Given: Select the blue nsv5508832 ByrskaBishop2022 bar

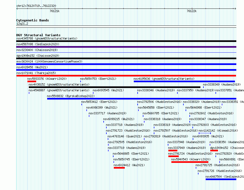Looking at the screenshot, I should [142, 99].
